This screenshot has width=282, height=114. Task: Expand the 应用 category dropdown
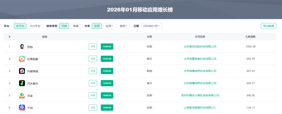pos(109,26)
